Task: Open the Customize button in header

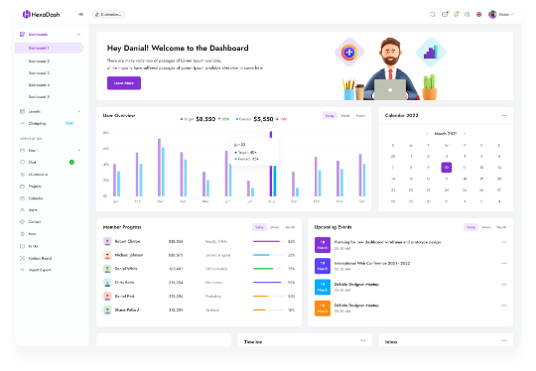Action: pos(109,14)
